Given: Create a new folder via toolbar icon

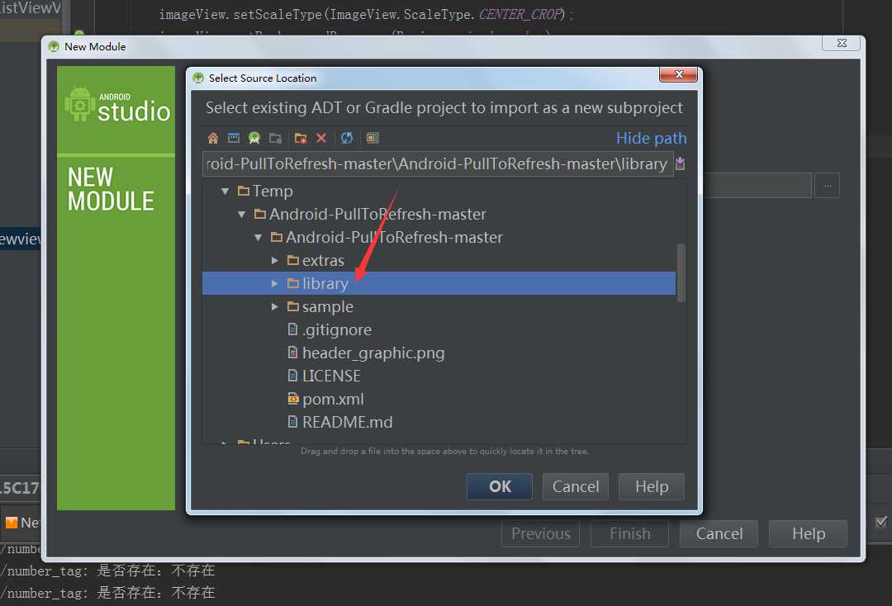Looking at the screenshot, I should point(301,138).
